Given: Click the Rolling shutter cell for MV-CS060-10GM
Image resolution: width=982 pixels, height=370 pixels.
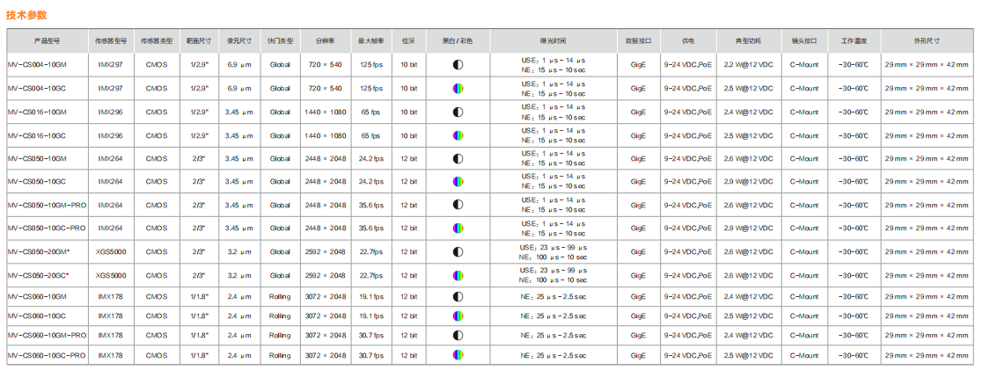Looking at the screenshot, I should click(280, 297).
